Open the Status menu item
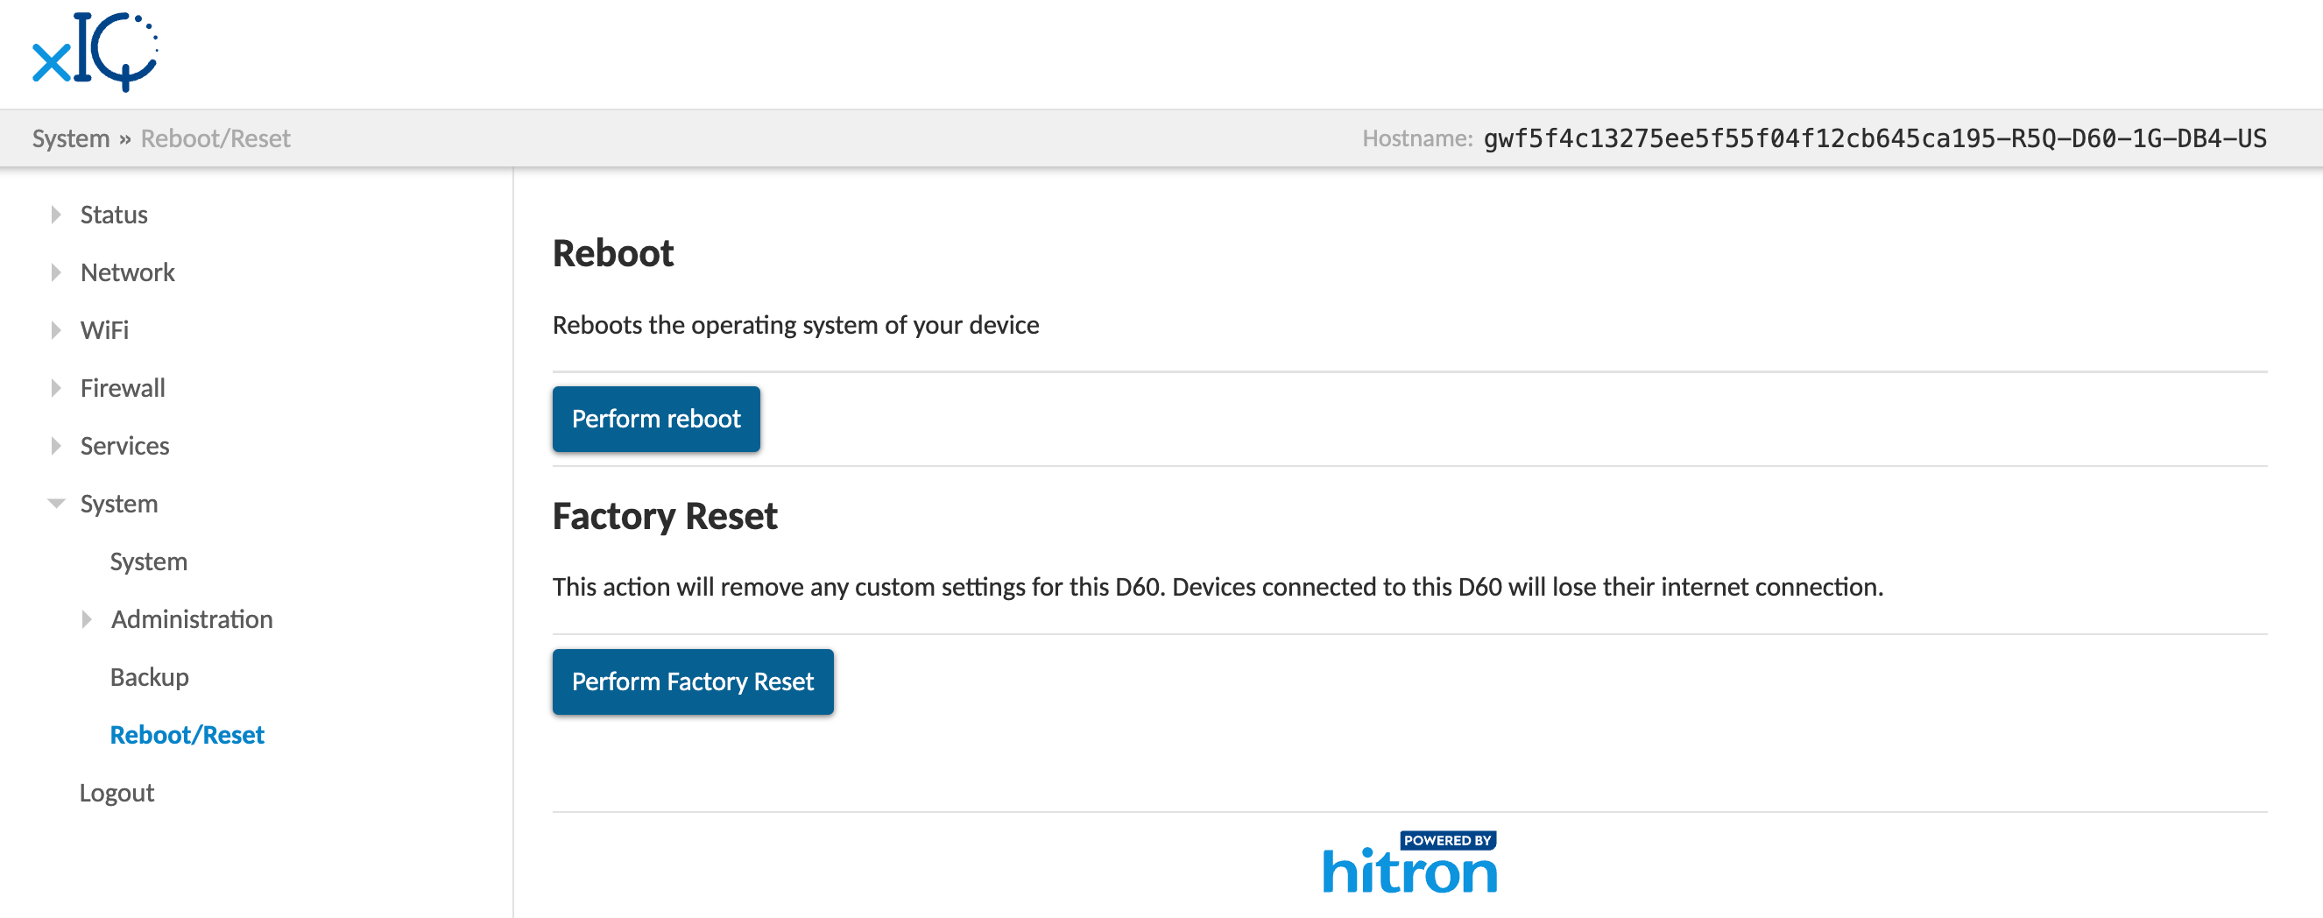The image size is (2323, 918). click(114, 215)
